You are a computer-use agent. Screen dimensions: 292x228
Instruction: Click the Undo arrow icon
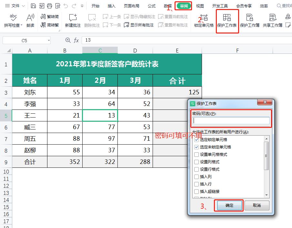tap(66, 6)
